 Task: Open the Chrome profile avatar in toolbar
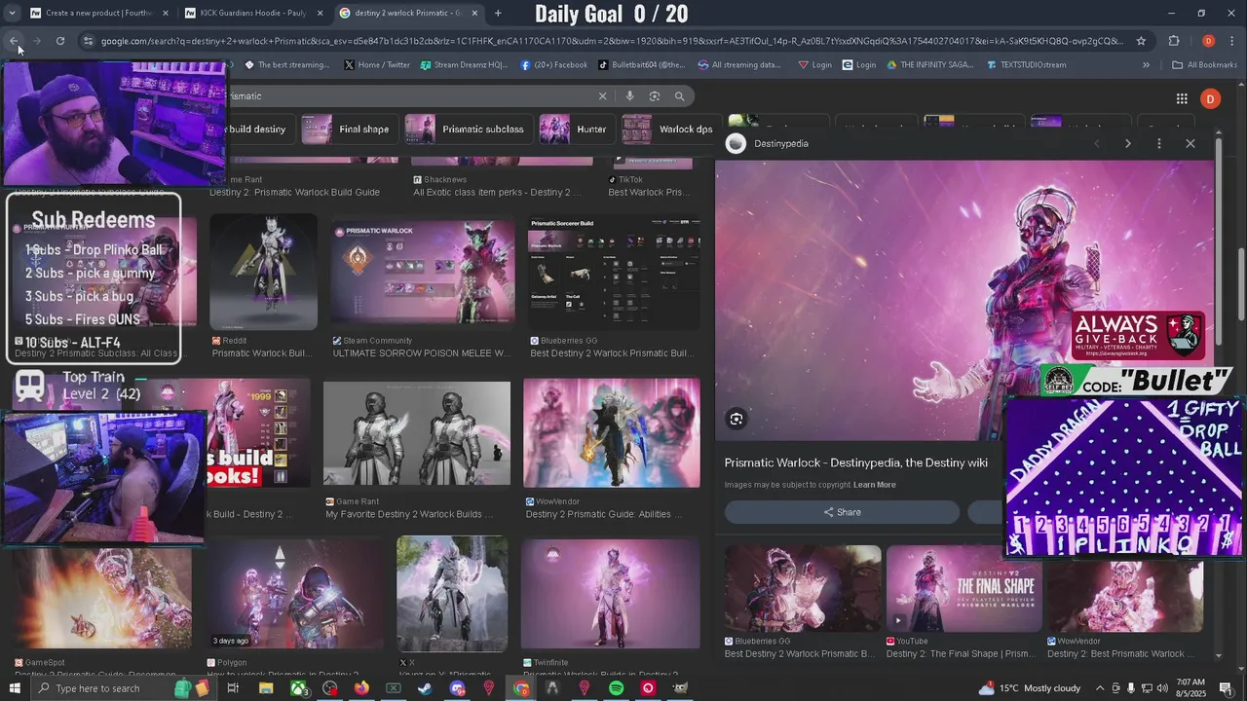point(1208,41)
